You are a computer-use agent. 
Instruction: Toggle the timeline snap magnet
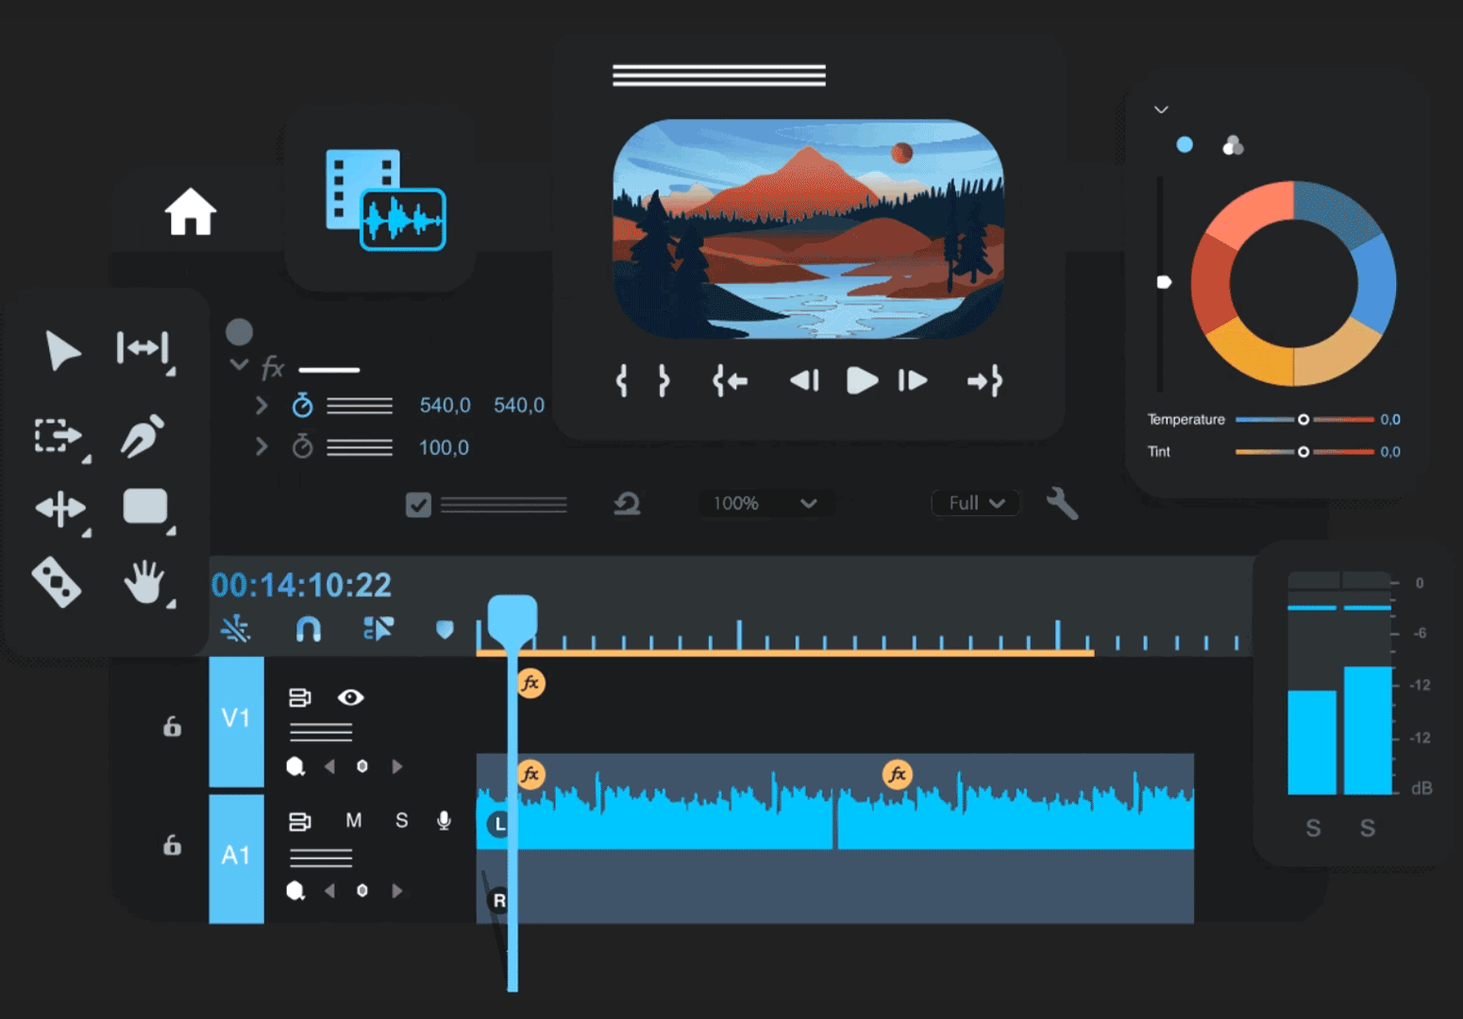[x=309, y=628]
